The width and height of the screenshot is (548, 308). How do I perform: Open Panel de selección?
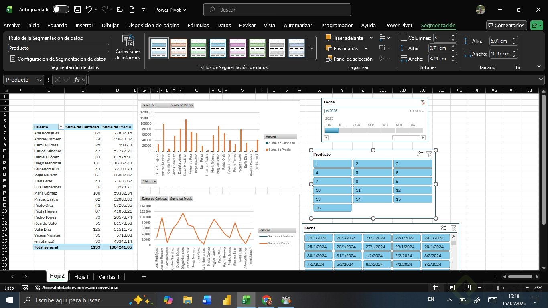pos(349,59)
